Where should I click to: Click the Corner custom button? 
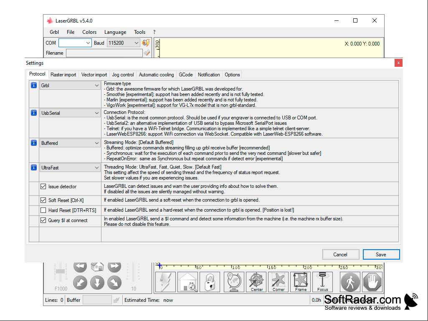(x=278, y=282)
